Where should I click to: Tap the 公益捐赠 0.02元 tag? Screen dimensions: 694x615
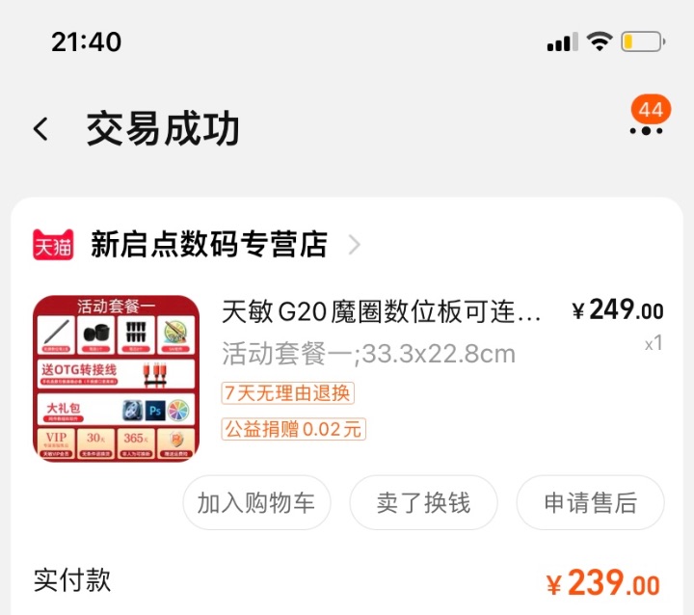point(293,429)
